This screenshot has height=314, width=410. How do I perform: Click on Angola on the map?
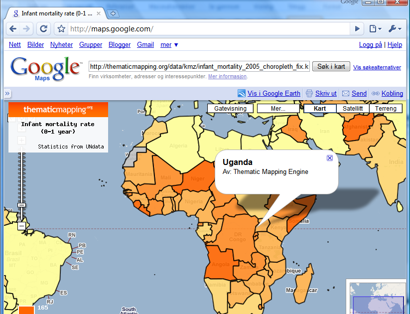click(220, 264)
